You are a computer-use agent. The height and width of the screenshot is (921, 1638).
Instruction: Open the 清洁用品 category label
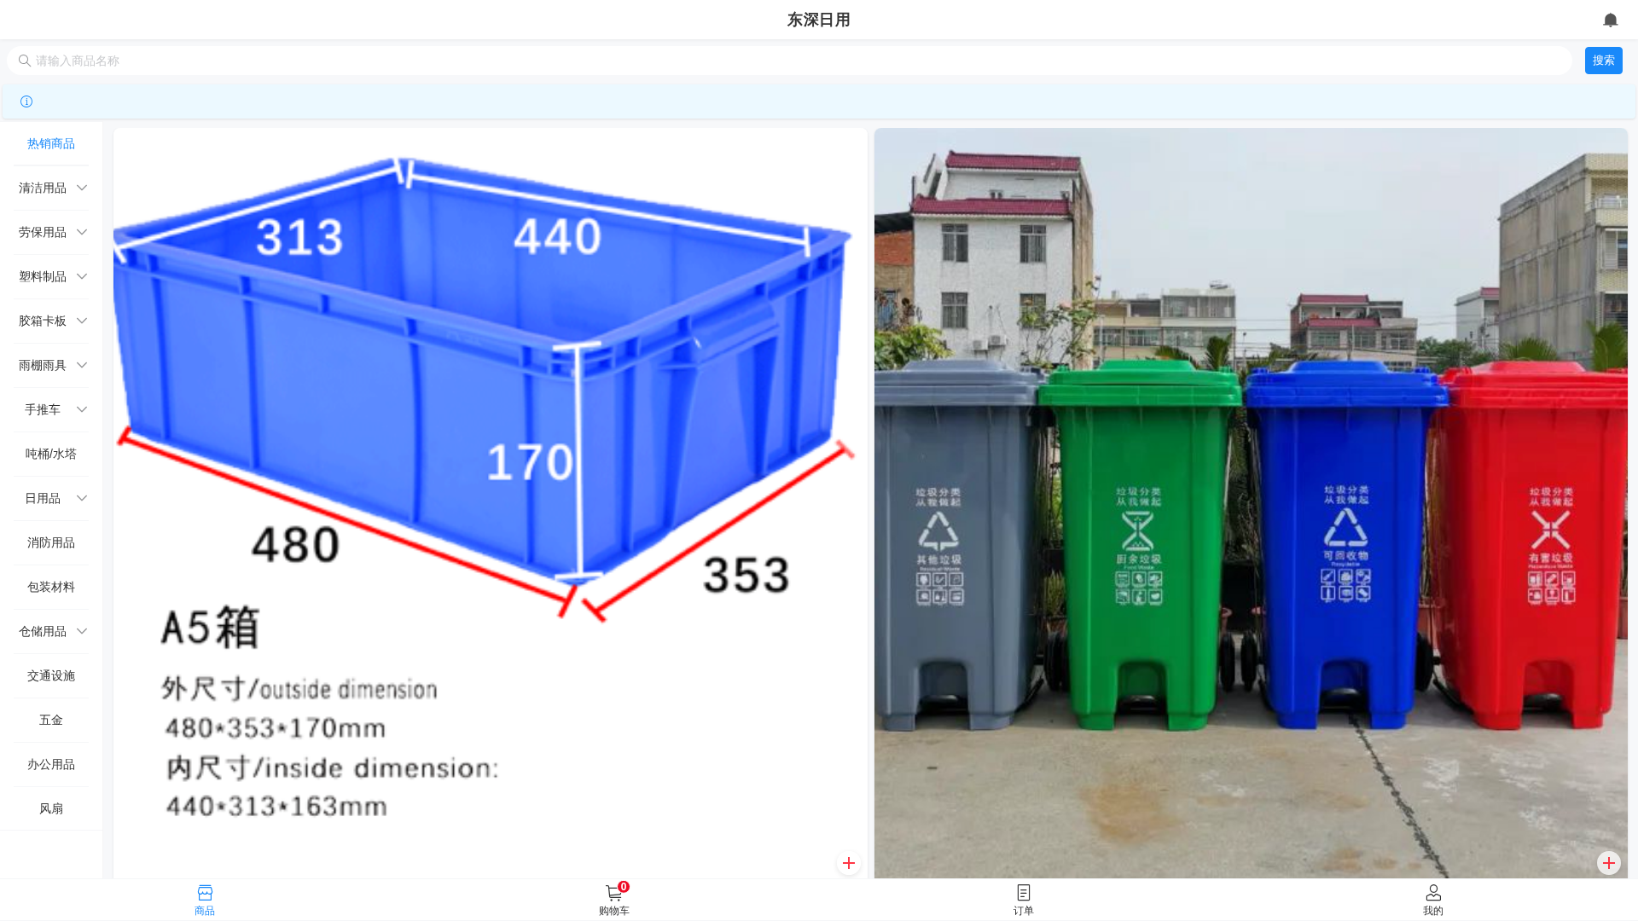click(43, 188)
